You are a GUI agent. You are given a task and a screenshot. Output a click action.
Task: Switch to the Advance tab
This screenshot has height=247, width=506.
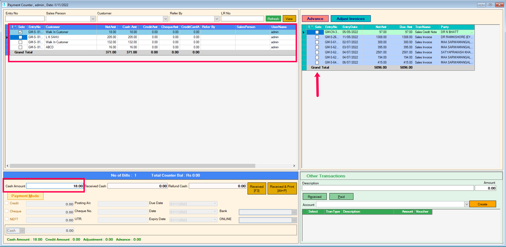coord(315,19)
